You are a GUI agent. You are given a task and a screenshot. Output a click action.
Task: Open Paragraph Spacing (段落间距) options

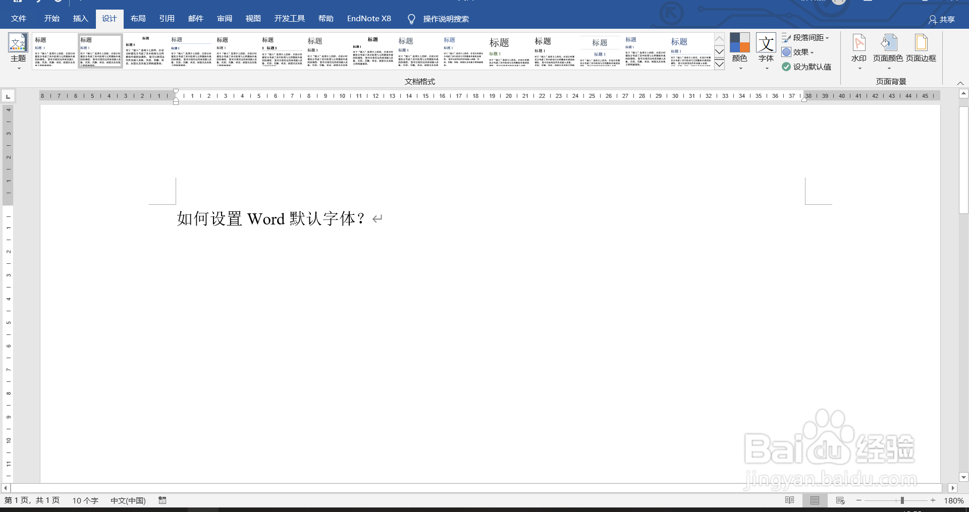coord(805,38)
